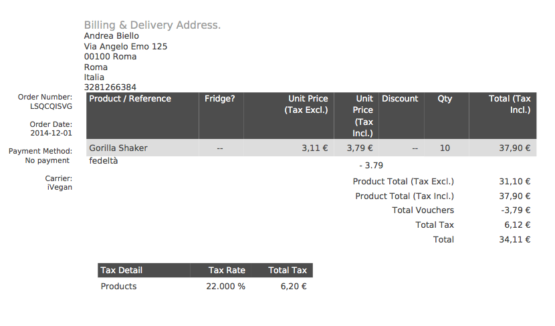Select the customer name Andrea Biello
The image size is (555, 326).
pos(111,36)
